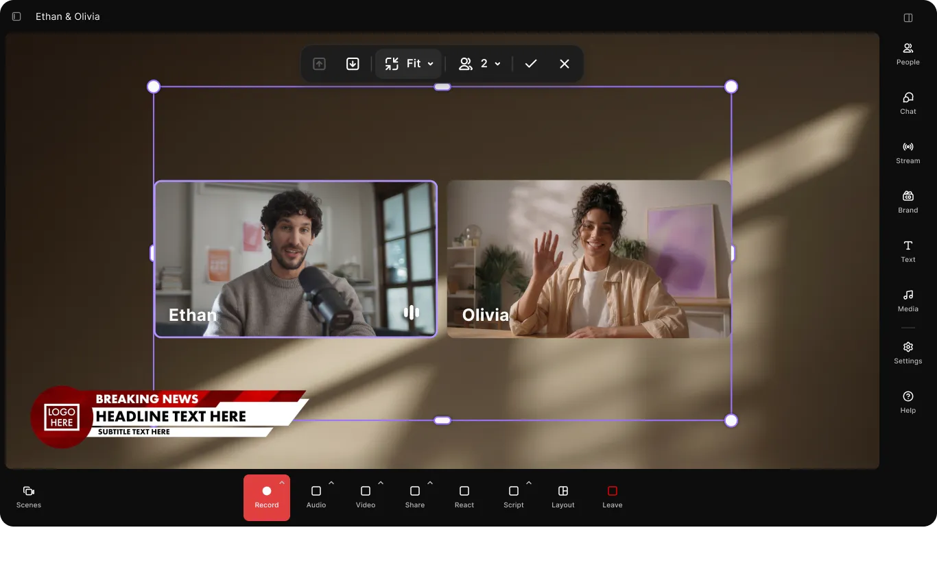Screen dimensions: 937x567
Task: Open the participant count dropdown showing 2
Action: pyautogui.click(x=479, y=64)
